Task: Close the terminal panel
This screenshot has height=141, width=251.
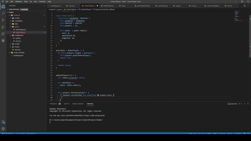Action: [248, 104]
